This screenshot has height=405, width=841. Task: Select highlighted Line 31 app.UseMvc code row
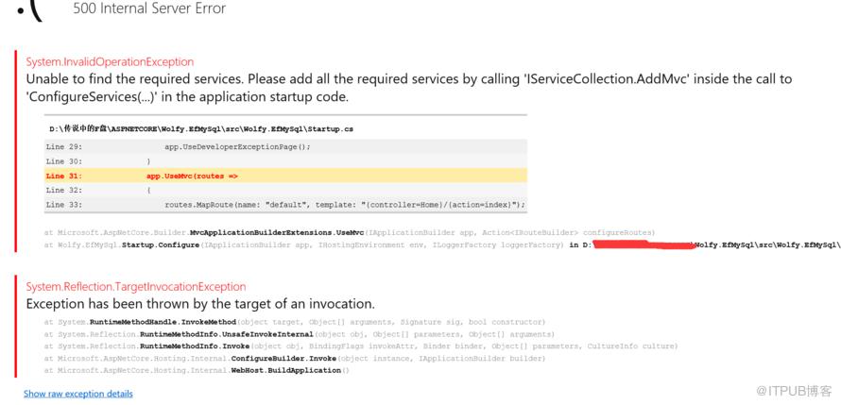(285, 176)
